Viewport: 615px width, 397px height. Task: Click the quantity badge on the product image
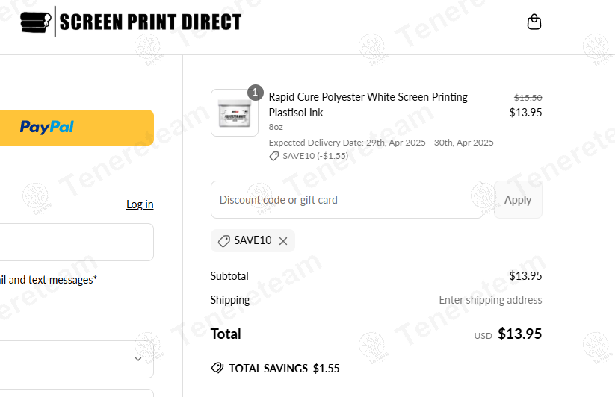pyautogui.click(x=256, y=93)
